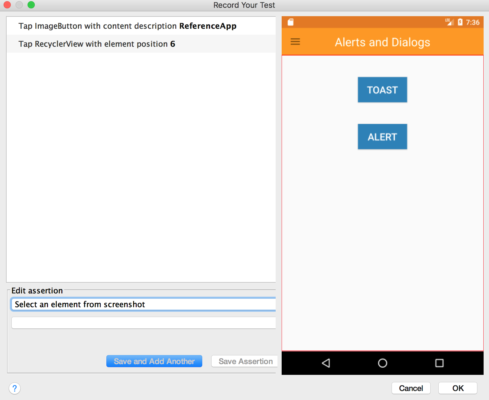
Task: Open the hamburger menu in the emulator app bar
Action: click(295, 42)
